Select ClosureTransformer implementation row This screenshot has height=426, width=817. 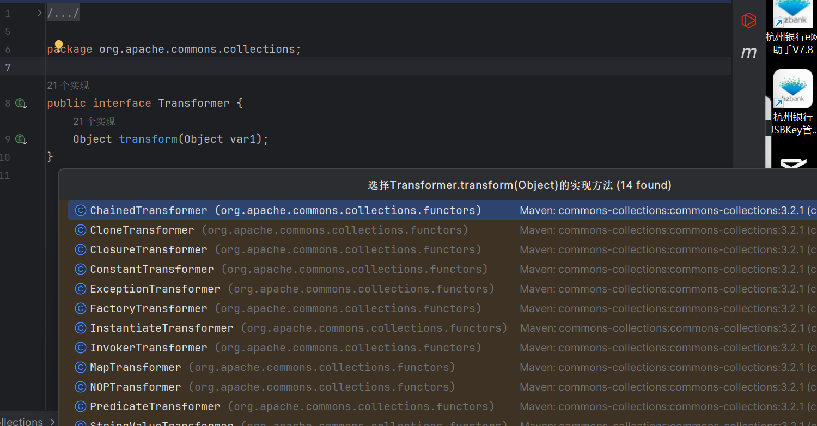point(442,249)
